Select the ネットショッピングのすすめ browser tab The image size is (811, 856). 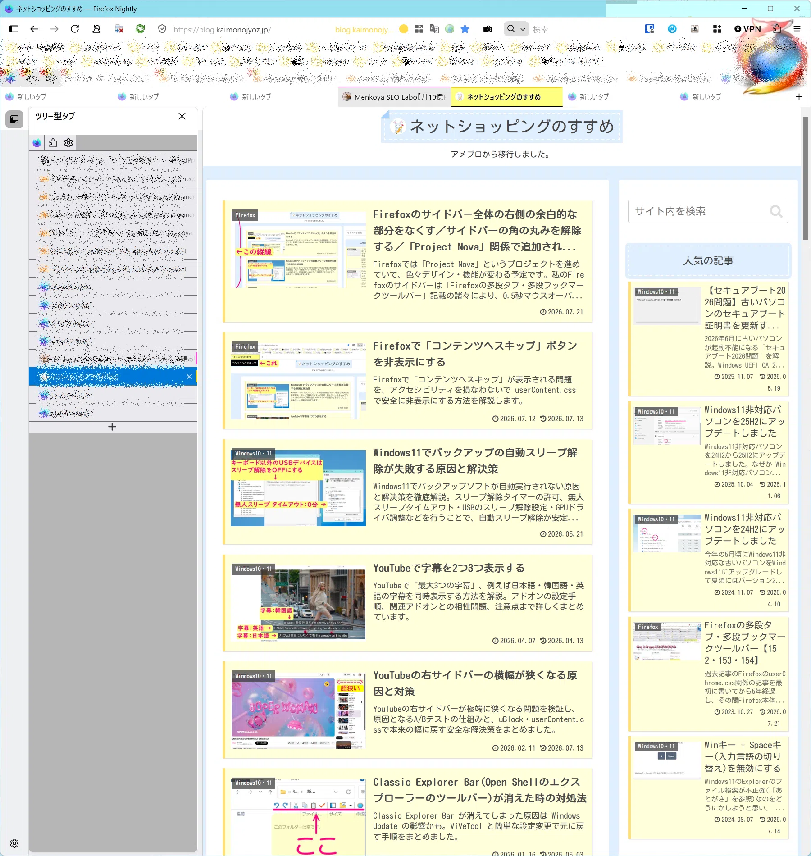pyautogui.click(x=507, y=97)
